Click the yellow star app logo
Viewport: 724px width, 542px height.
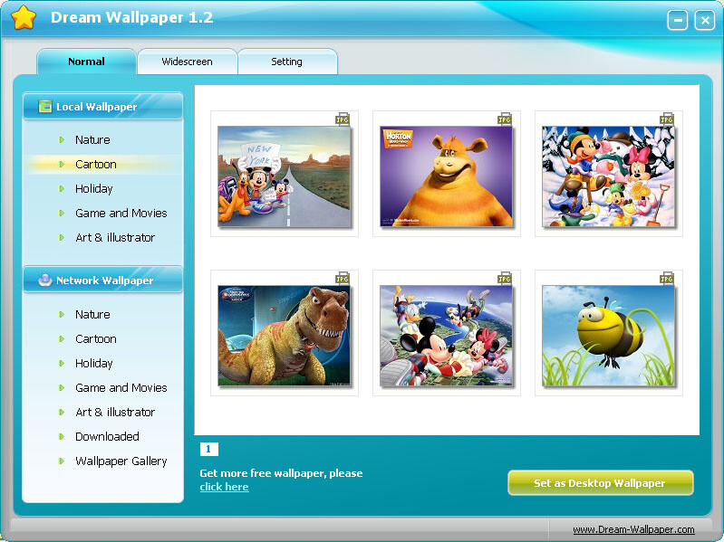click(23, 18)
